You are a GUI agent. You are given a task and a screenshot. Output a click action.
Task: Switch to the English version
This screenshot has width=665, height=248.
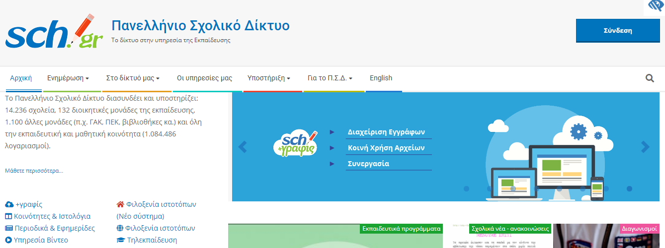(x=381, y=78)
